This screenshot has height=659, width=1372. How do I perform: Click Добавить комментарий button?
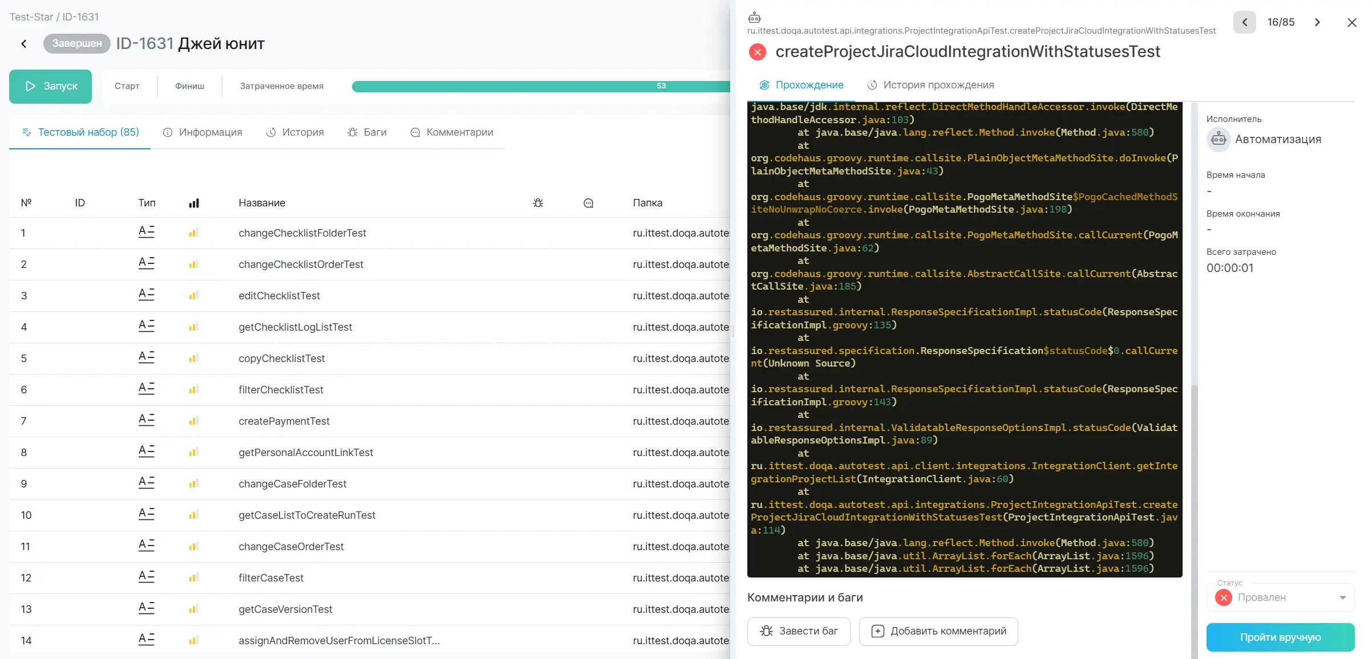[x=938, y=631]
